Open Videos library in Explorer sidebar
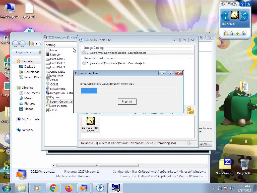The width and height of the screenshot is (257, 193). (26, 109)
